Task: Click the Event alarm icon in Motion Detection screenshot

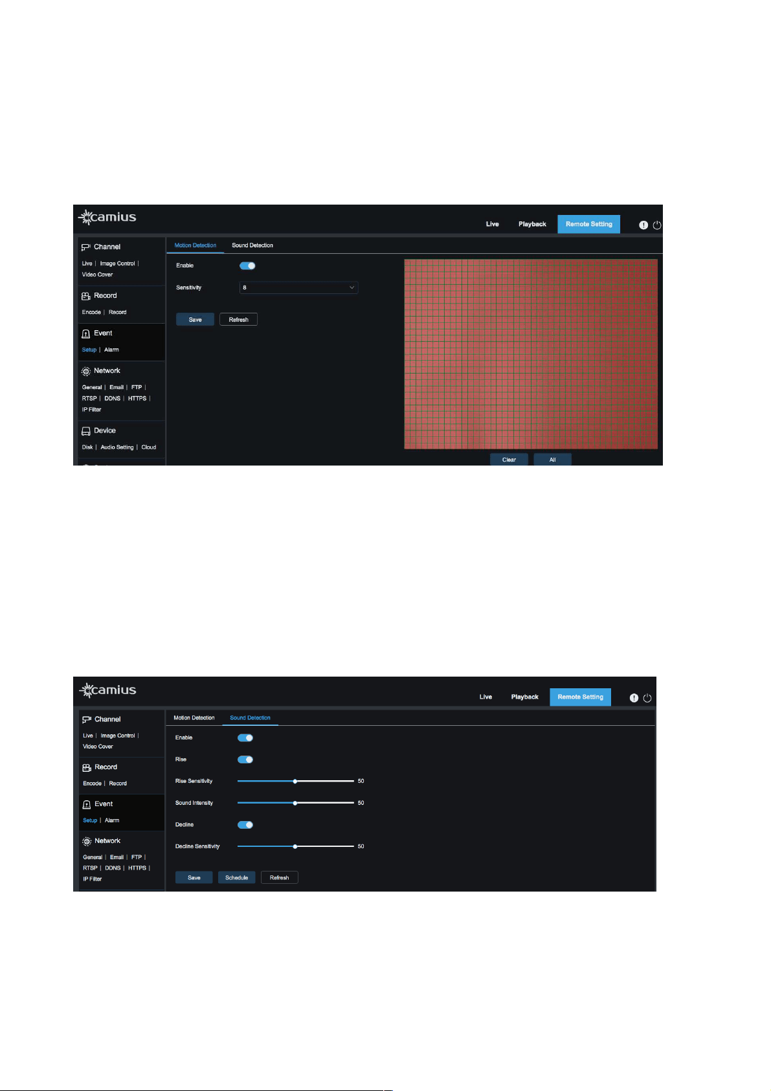Action: pyautogui.click(x=85, y=333)
